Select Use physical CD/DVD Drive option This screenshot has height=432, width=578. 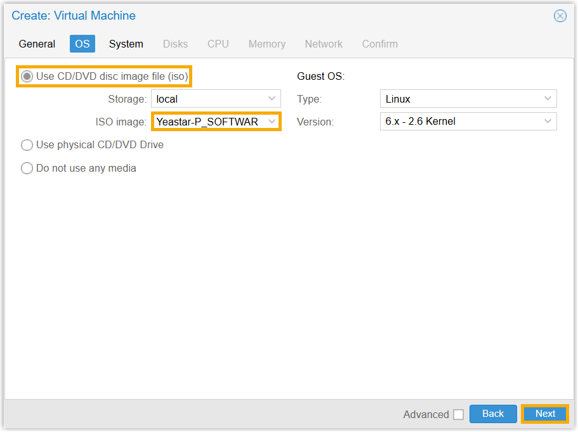27,145
